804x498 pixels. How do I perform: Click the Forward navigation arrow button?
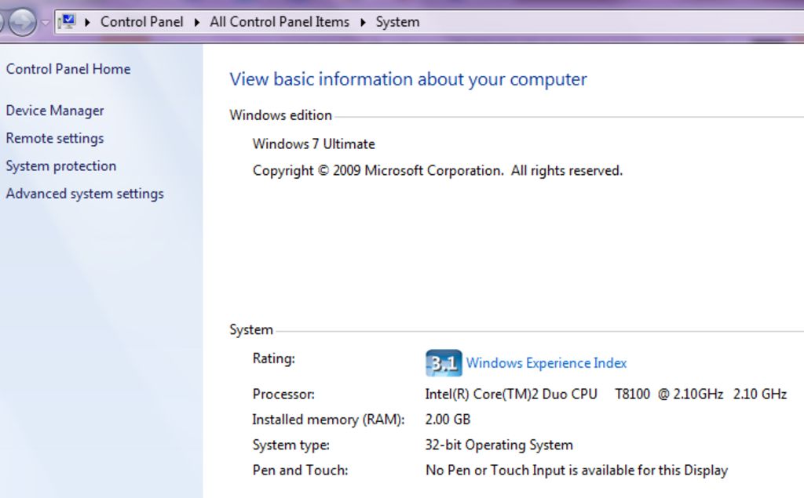[x=22, y=22]
